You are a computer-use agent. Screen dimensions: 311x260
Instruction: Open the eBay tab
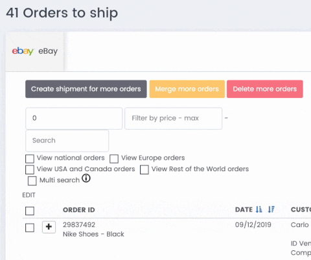(35, 52)
